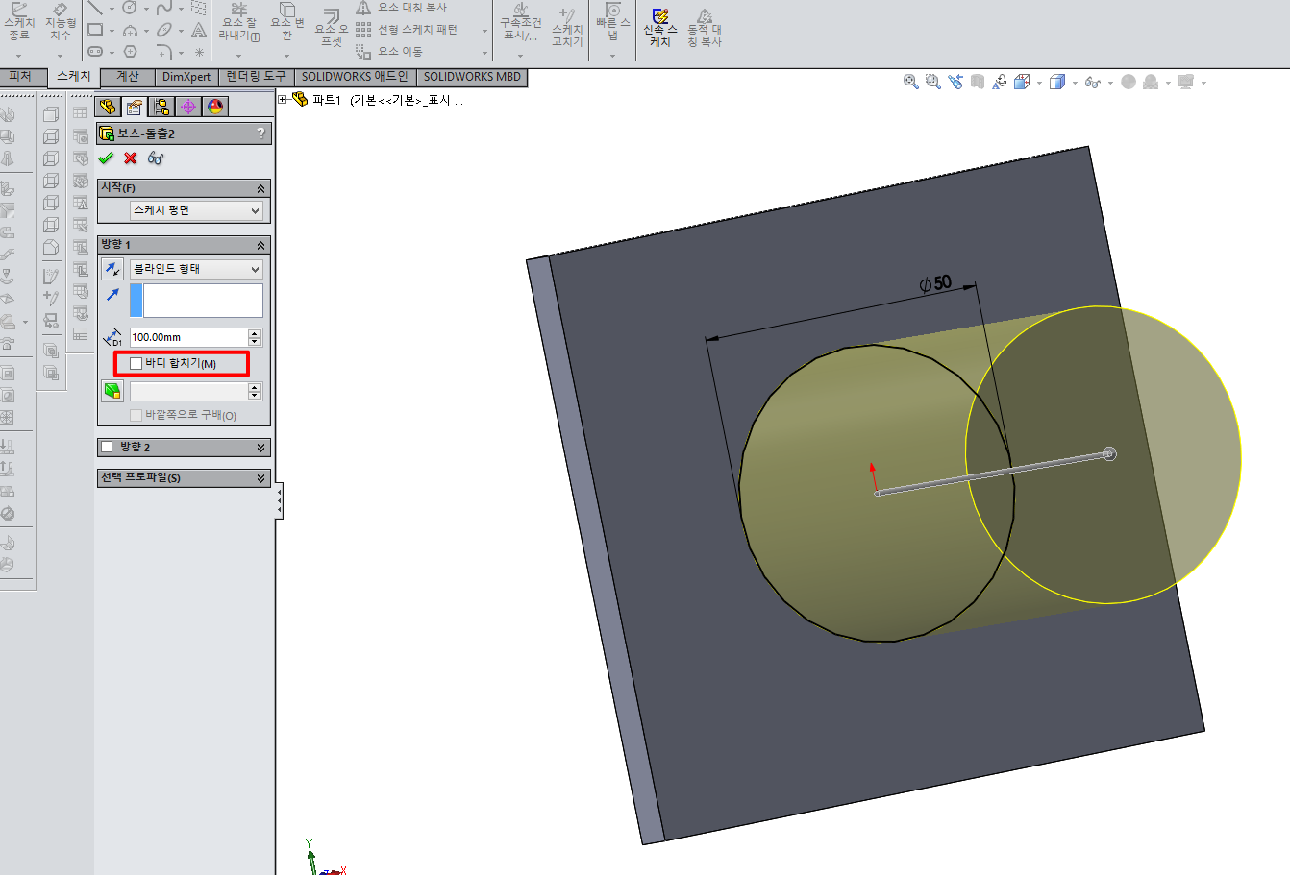Open dropdown under 빠른 스냅 quick snaps

tap(612, 55)
